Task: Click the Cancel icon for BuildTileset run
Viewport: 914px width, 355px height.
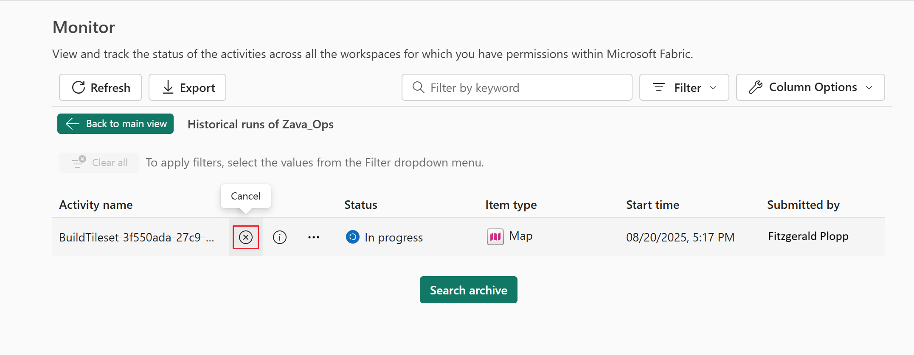Action: tap(246, 237)
